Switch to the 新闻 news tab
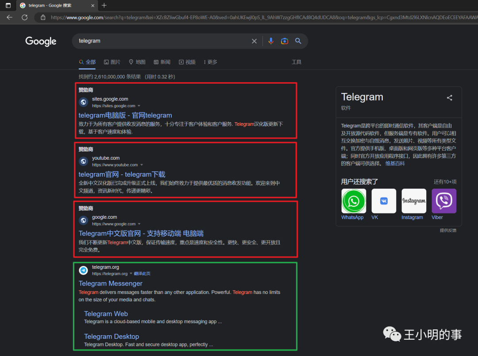The height and width of the screenshot is (356, 478). coord(162,62)
